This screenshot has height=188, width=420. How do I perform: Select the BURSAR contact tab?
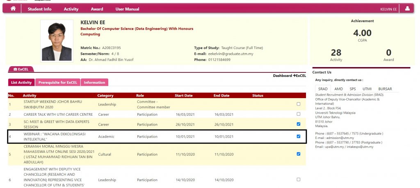(385, 89)
